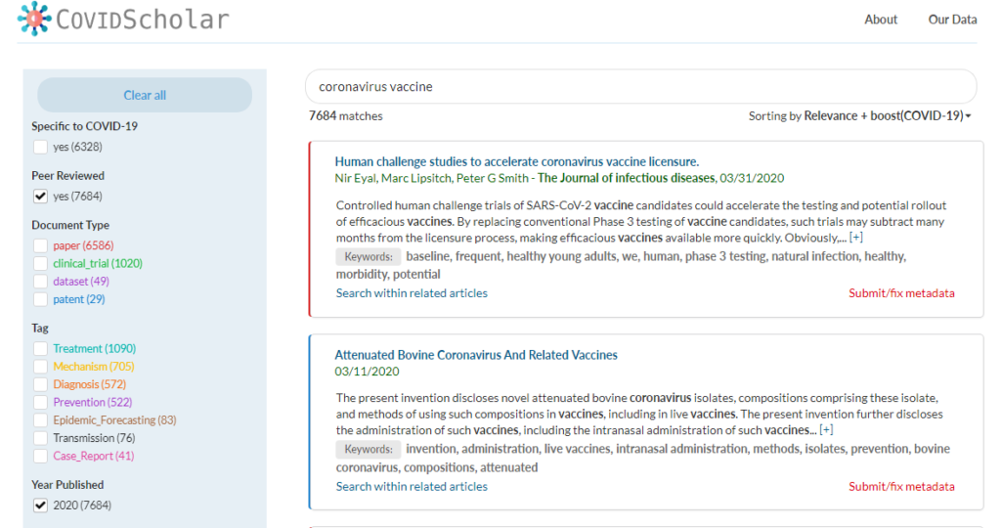This screenshot has height=528, width=1001.
Task: Go to Our Data page
Action: pyautogui.click(x=951, y=20)
